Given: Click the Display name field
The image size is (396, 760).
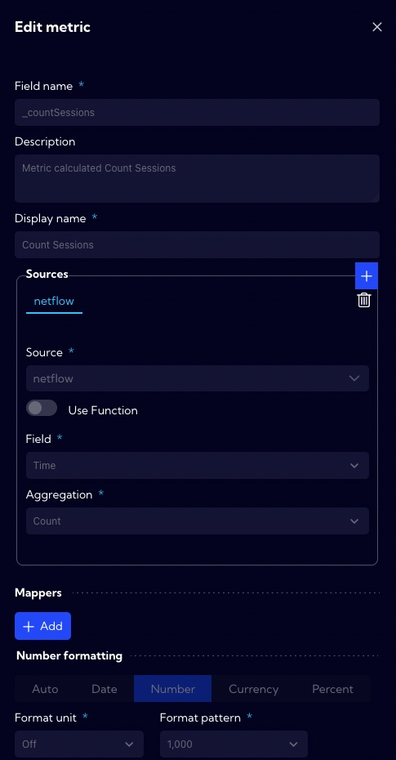Looking at the screenshot, I should (197, 245).
